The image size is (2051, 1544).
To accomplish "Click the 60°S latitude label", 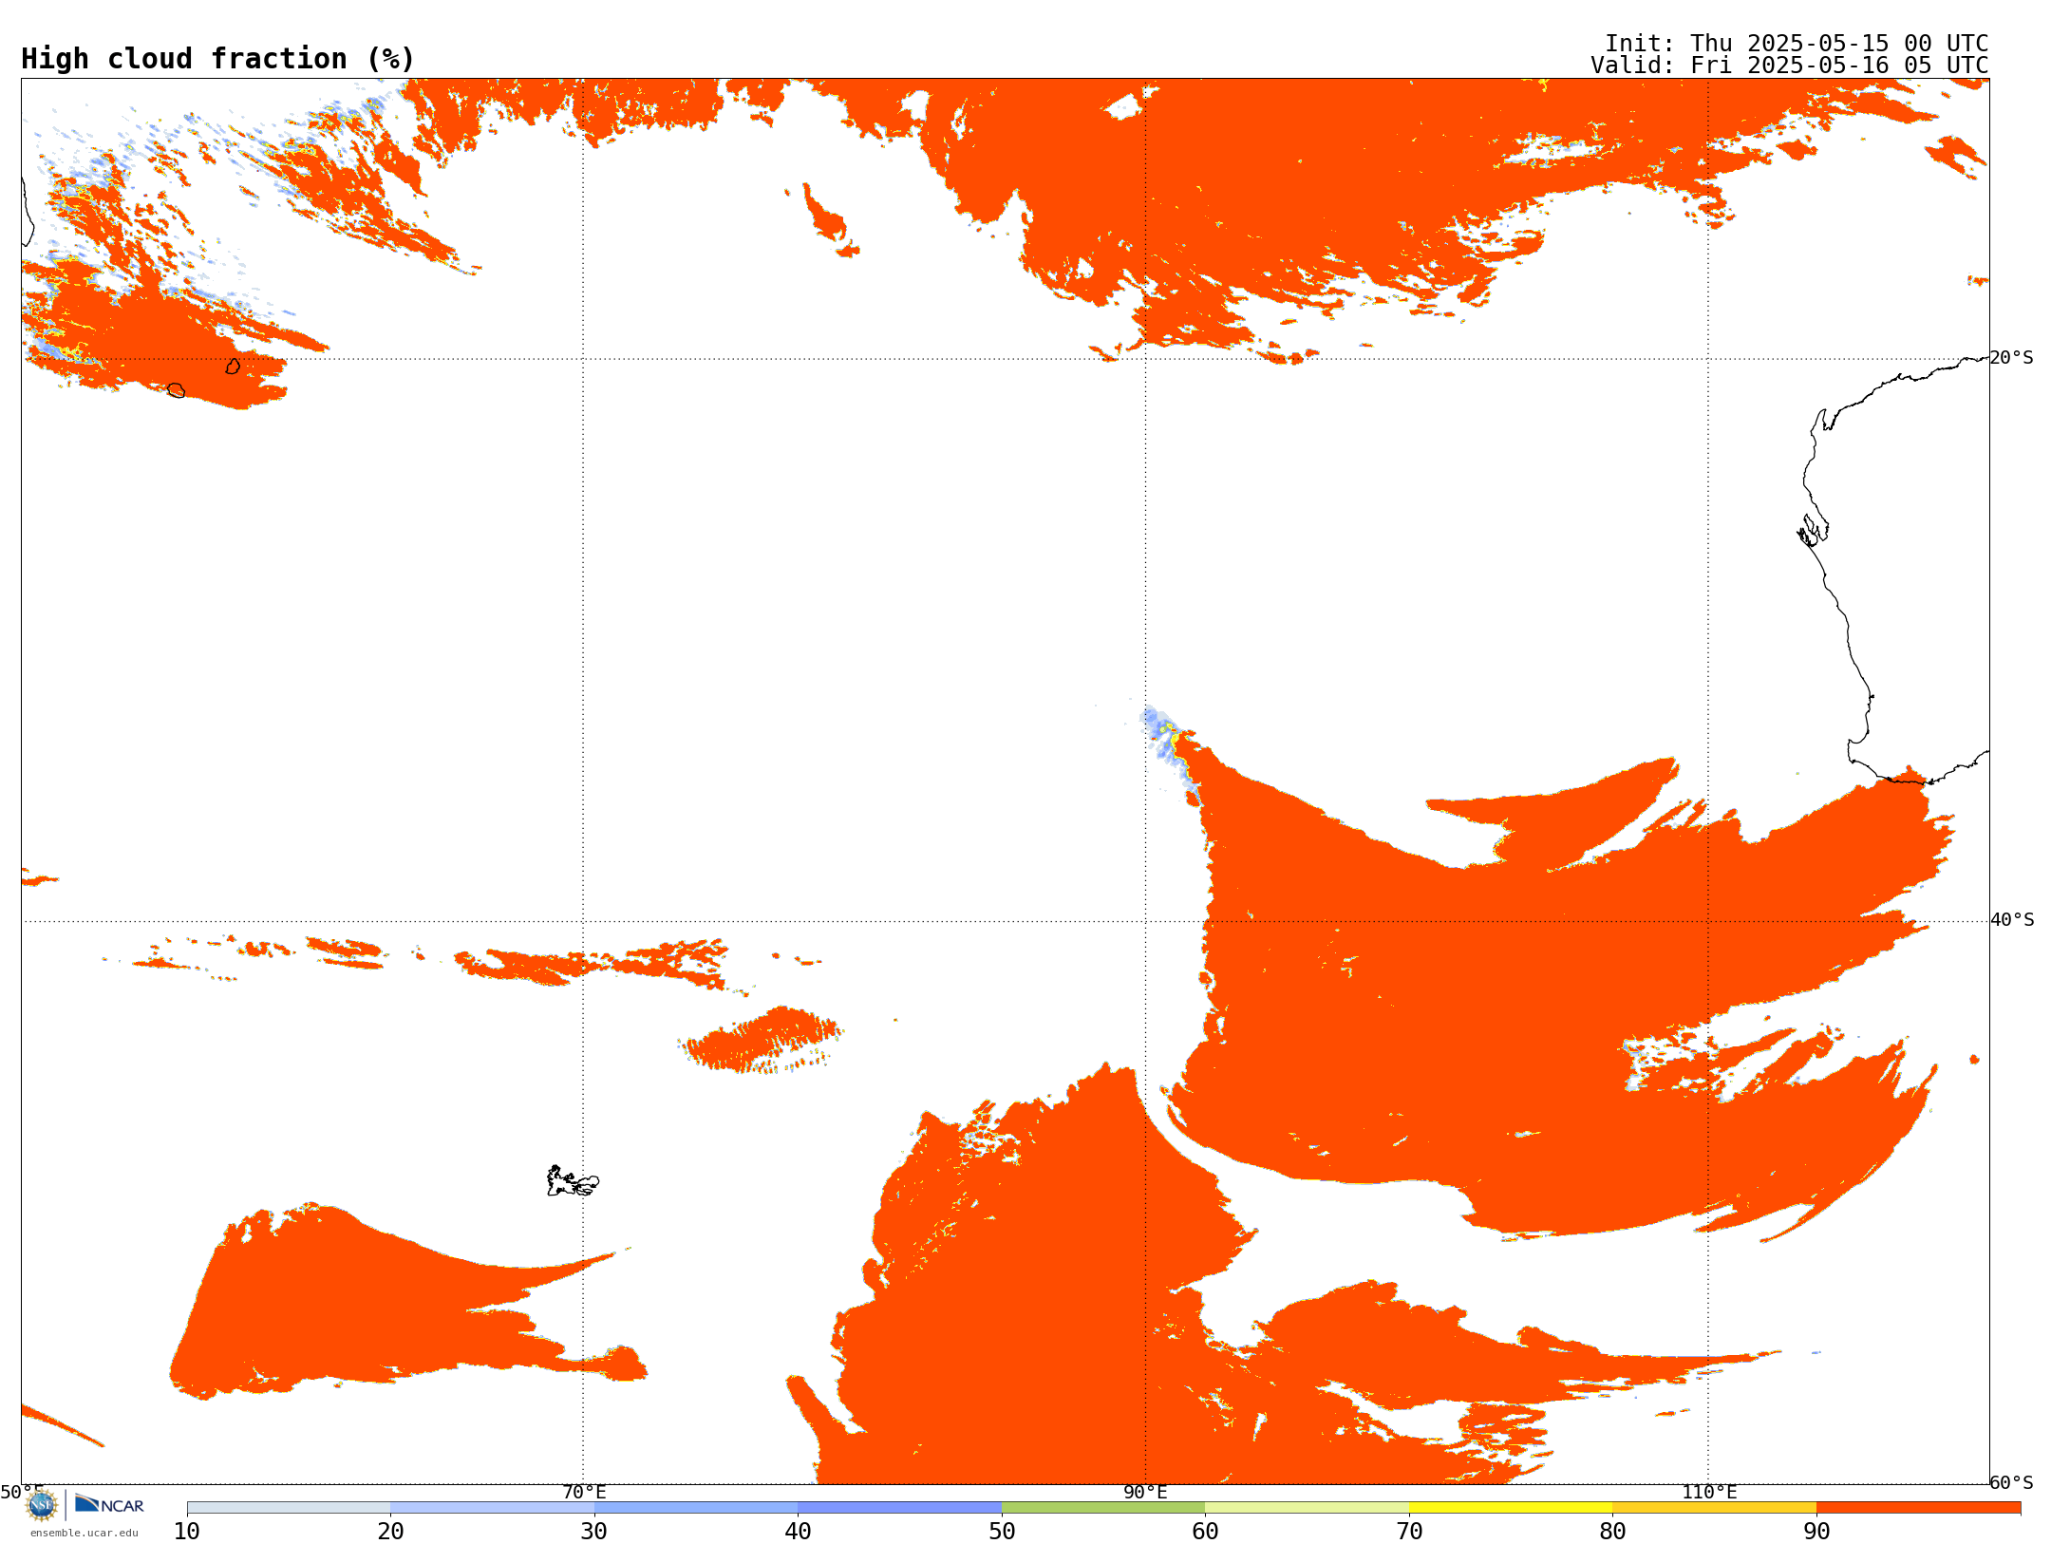I will [2012, 1482].
